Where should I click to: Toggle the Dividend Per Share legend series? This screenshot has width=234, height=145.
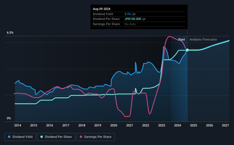click(x=56, y=137)
